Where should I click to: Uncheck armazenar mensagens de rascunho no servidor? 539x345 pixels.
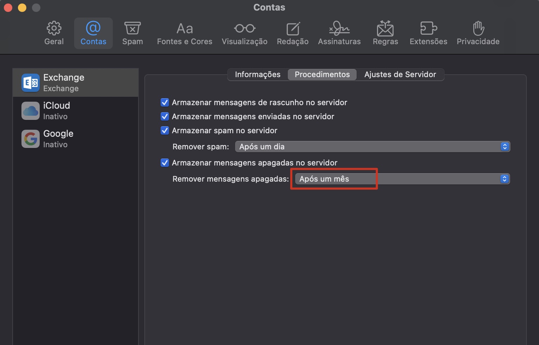tap(165, 102)
